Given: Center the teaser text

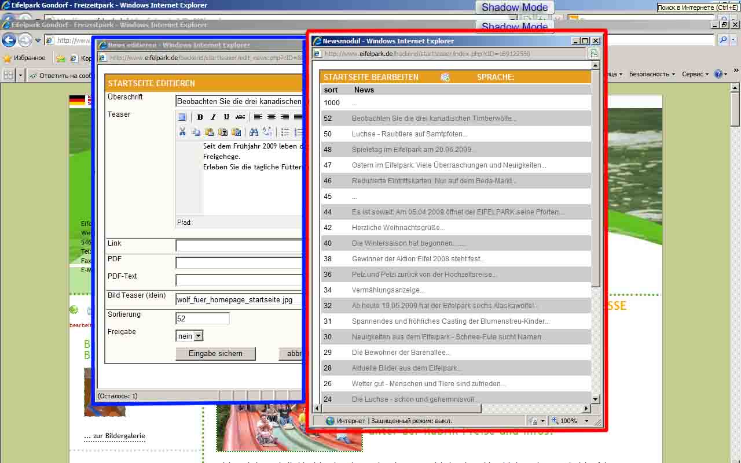Looking at the screenshot, I should tap(272, 117).
